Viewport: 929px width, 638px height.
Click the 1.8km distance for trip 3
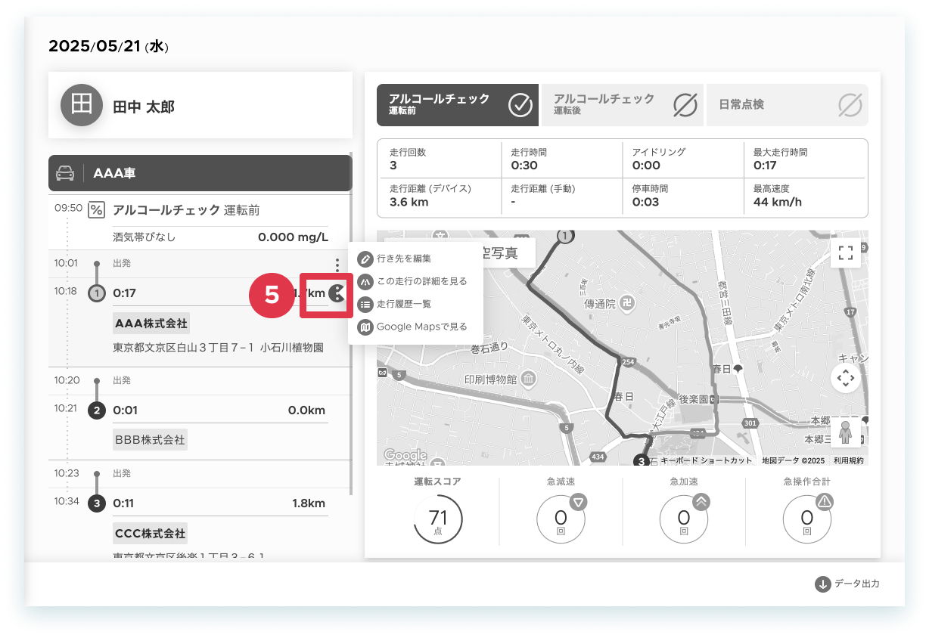[309, 503]
